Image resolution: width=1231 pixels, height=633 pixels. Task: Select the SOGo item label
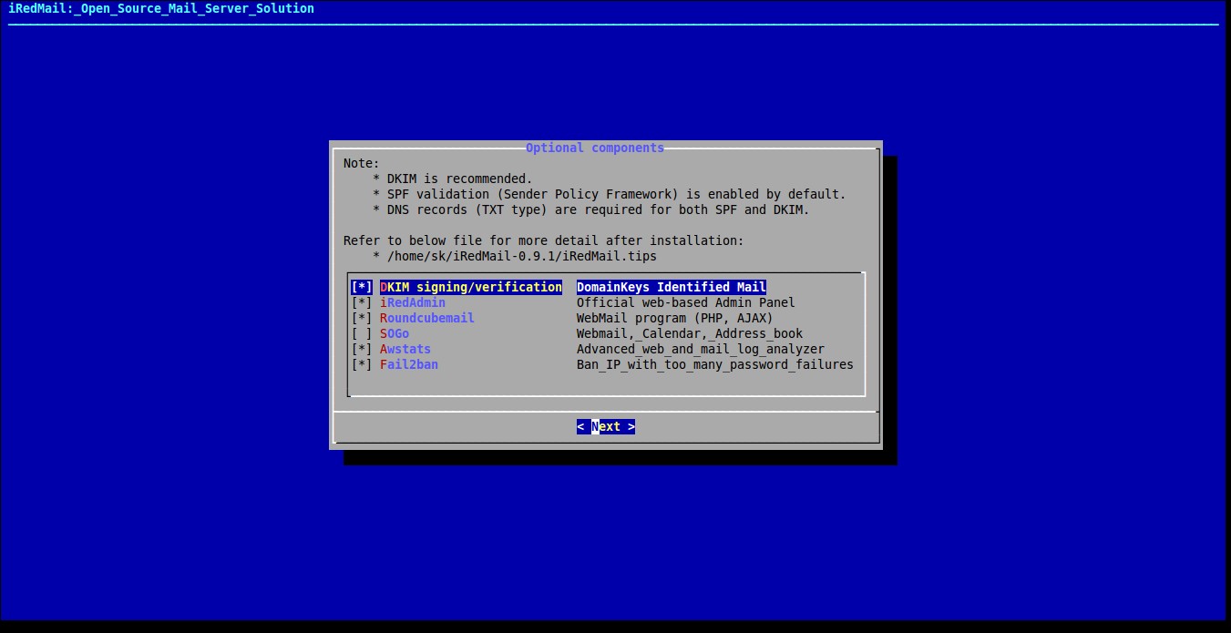[395, 333]
